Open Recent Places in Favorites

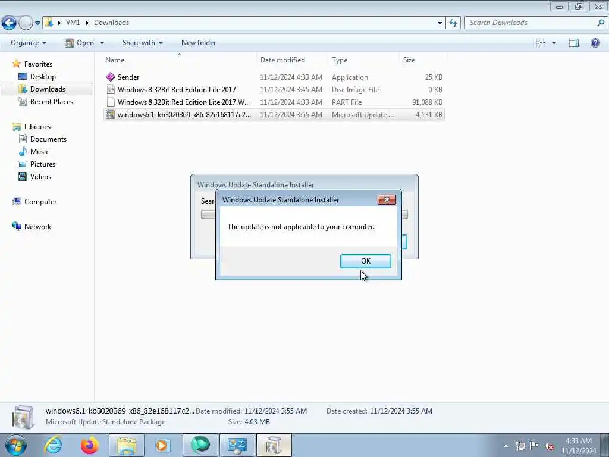[x=51, y=101]
